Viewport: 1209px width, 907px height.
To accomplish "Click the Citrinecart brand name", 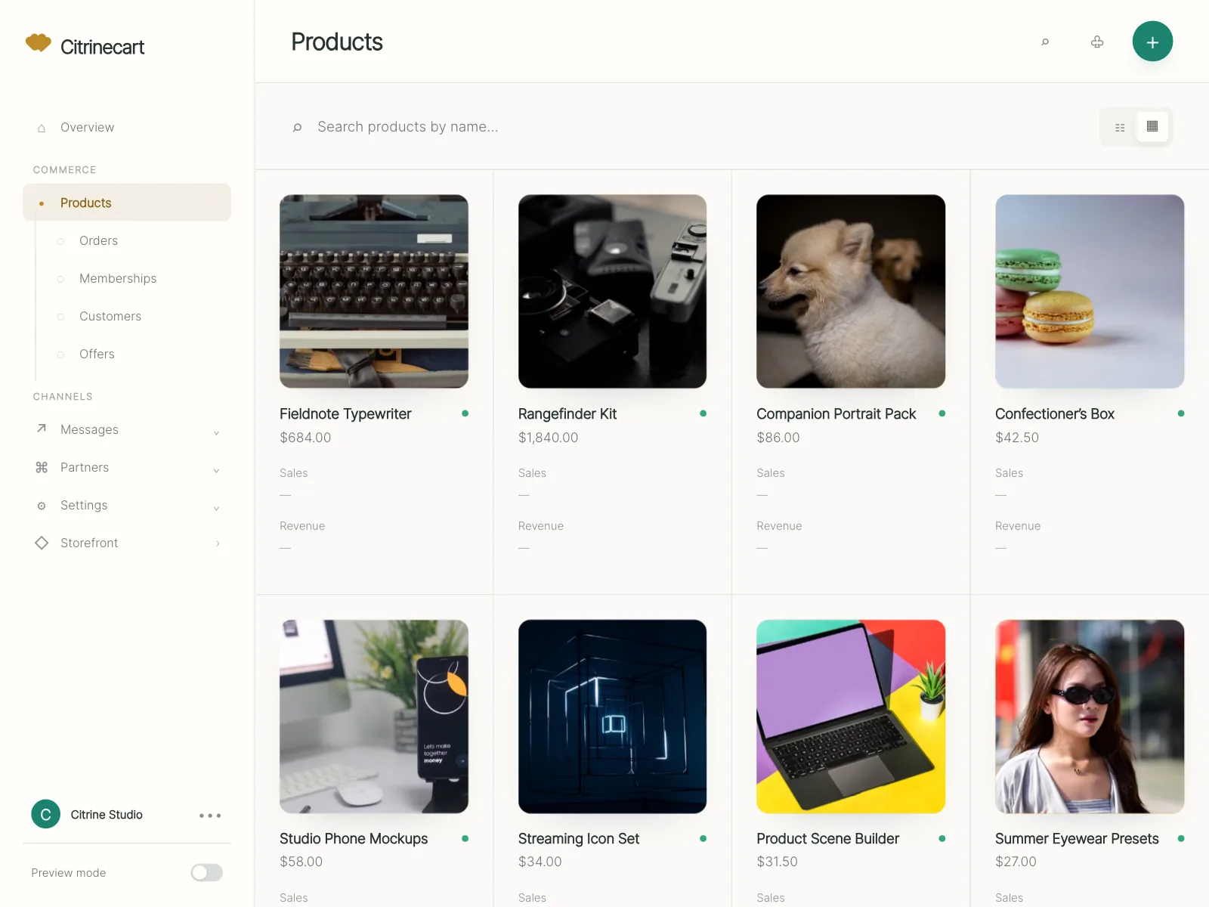I will pyautogui.click(x=102, y=47).
